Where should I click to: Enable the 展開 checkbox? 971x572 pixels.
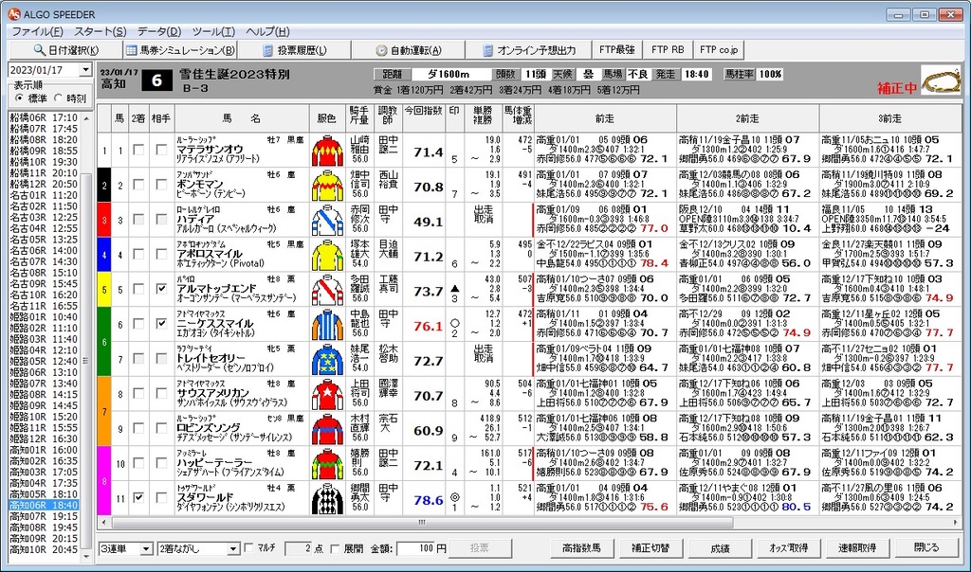pyautogui.click(x=335, y=548)
